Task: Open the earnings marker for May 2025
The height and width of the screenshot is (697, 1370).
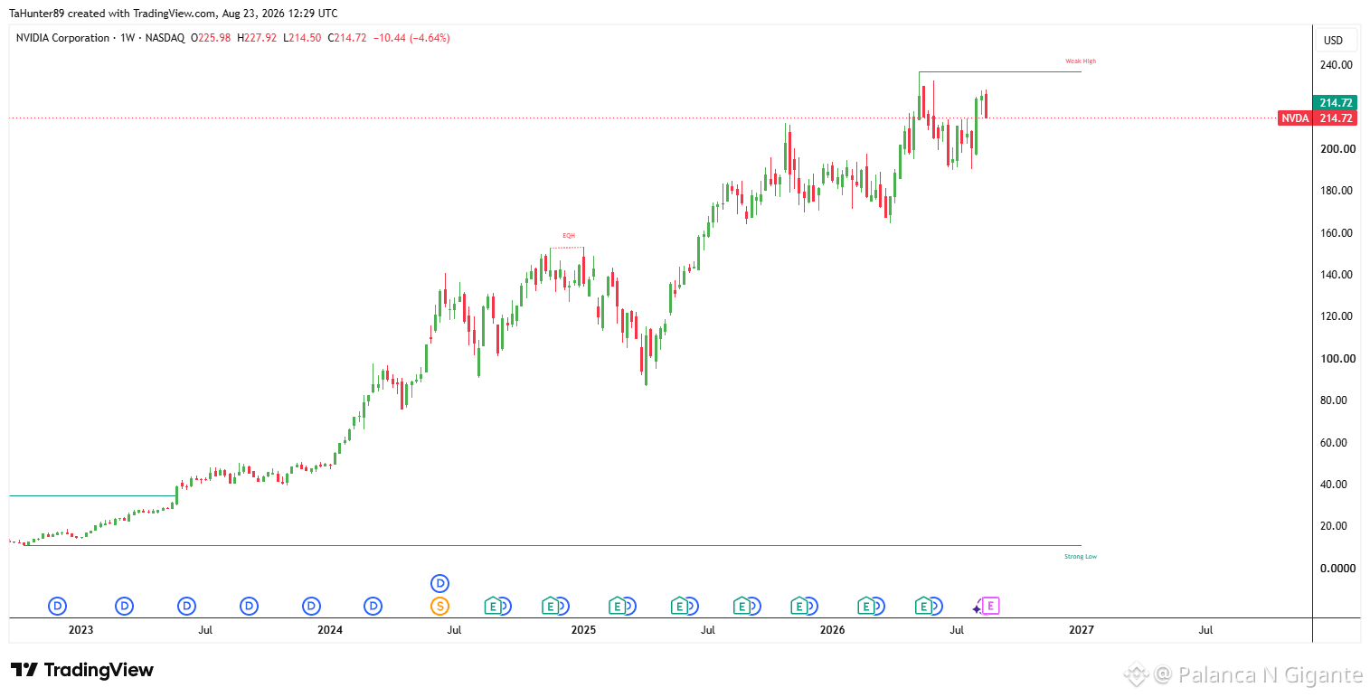Action: pos(678,606)
